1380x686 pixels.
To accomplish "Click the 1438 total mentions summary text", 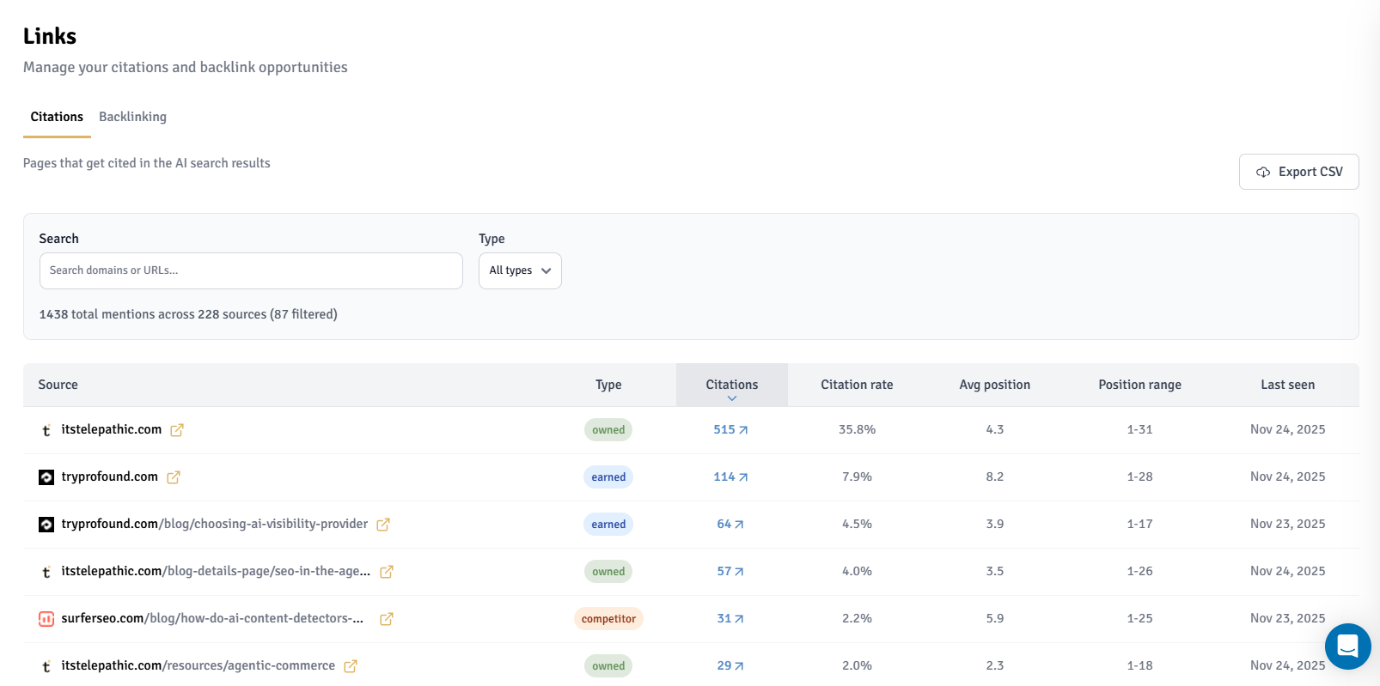I will pyautogui.click(x=188, y=314).
